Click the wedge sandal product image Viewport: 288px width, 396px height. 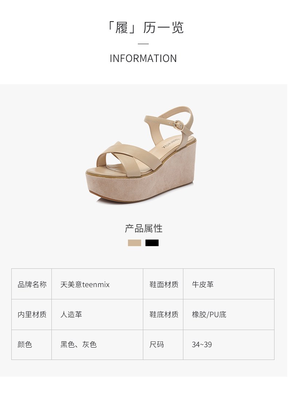[140, 154]
